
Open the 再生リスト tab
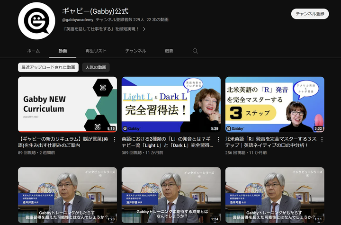[96, 51]
